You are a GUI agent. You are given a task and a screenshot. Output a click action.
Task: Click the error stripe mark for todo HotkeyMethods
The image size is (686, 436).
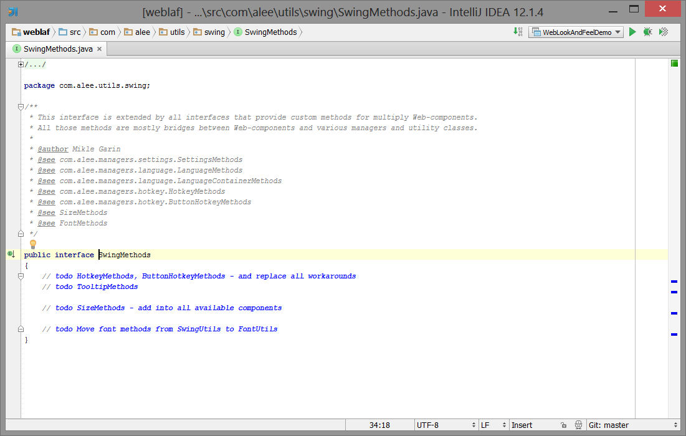tap(674, 281)
